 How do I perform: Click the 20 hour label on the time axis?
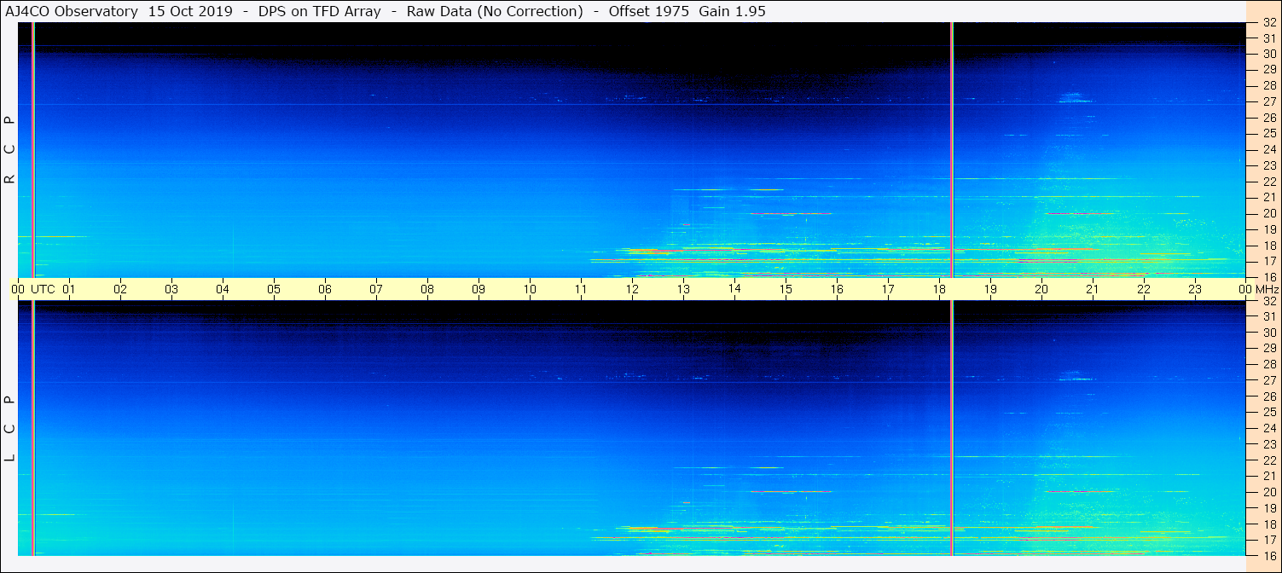tap(1041, 289)
